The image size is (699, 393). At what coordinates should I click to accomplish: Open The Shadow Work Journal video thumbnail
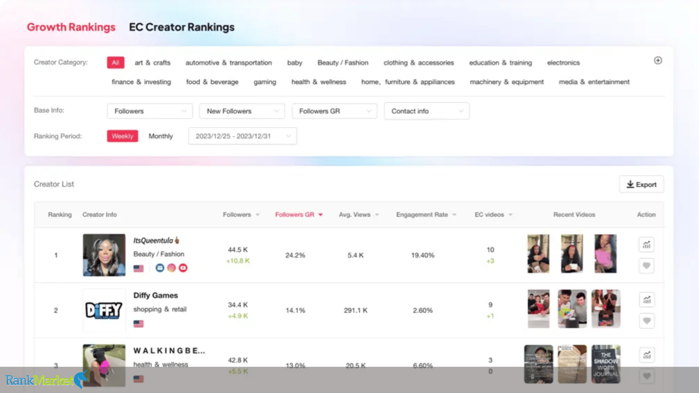point(606,364)
